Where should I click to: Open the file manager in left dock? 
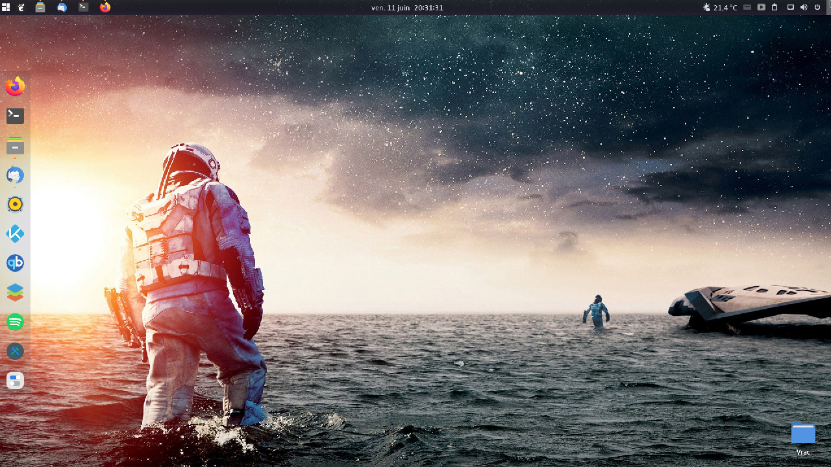[15, 146]
